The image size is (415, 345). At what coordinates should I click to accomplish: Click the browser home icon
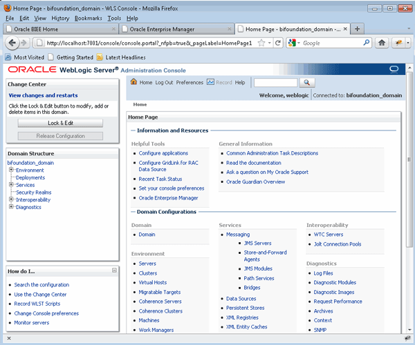[x=382, y=43]
